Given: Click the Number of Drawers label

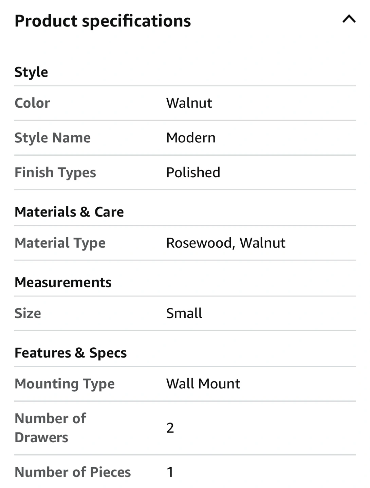Looking at the screenshot, I should (50, 428).
